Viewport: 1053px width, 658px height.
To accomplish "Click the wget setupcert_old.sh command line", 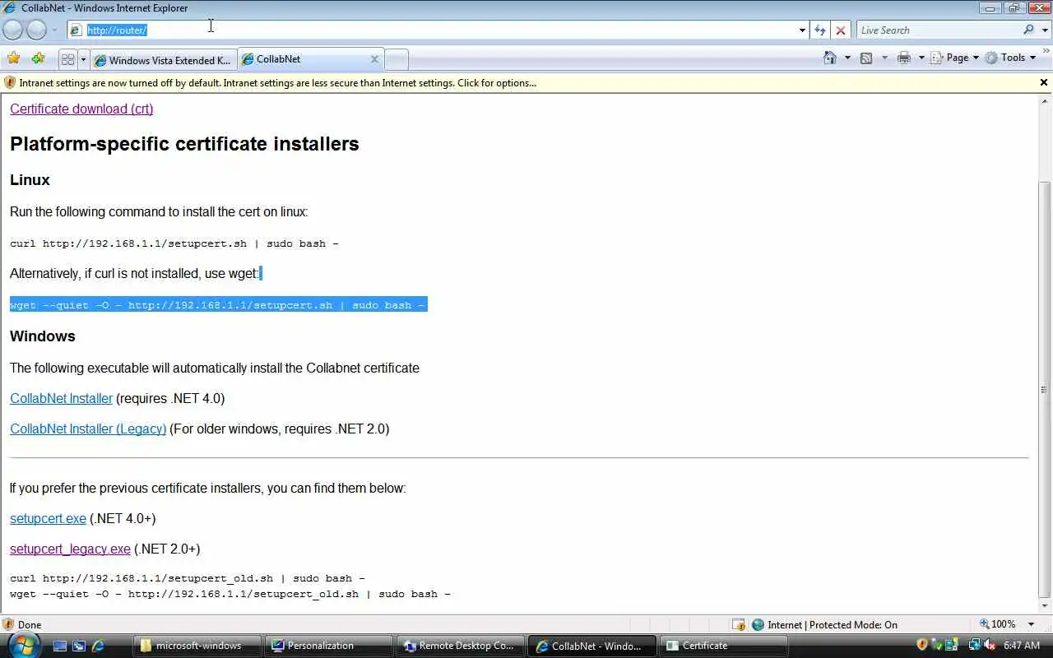I will (230, 594).
